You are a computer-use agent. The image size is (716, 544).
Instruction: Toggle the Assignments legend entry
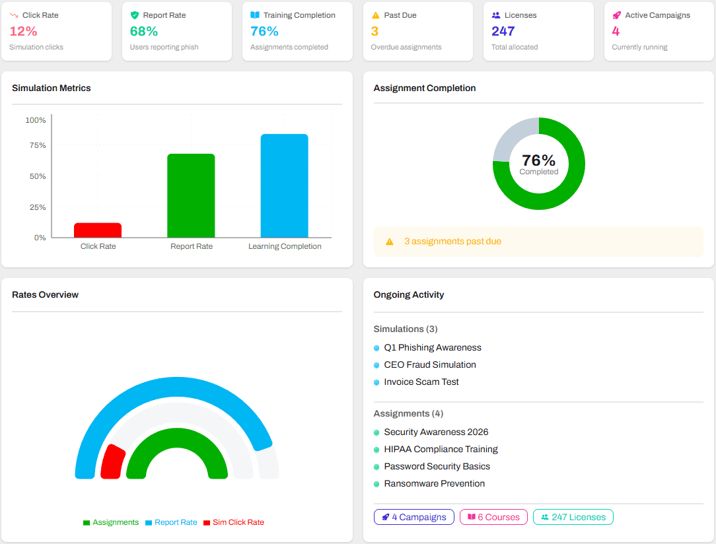111,522
